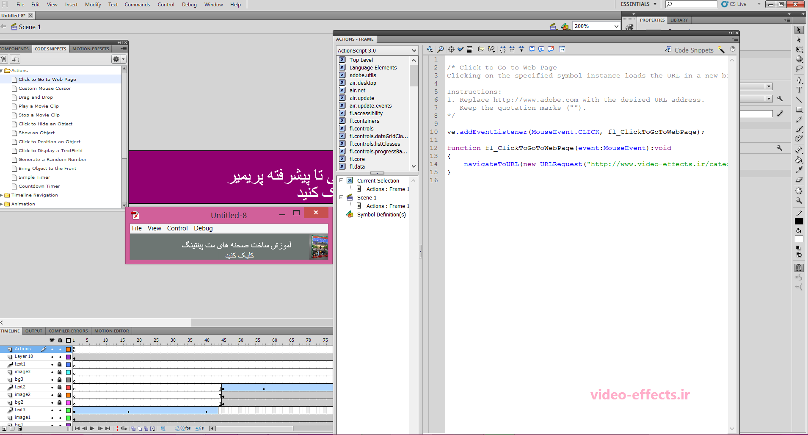Switch to LIBRARY tab
Viewport: 808px width, 435px height.
(679, 20)
